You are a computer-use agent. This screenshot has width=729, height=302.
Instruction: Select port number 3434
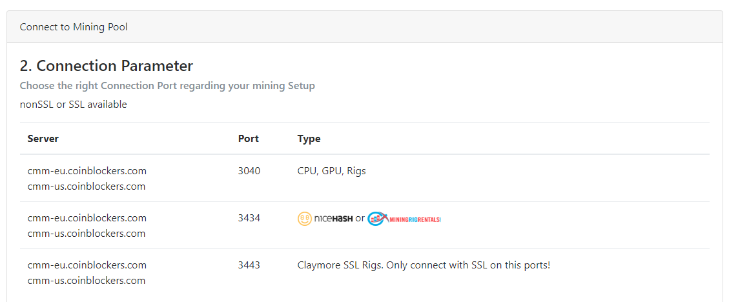click(249, 218)
